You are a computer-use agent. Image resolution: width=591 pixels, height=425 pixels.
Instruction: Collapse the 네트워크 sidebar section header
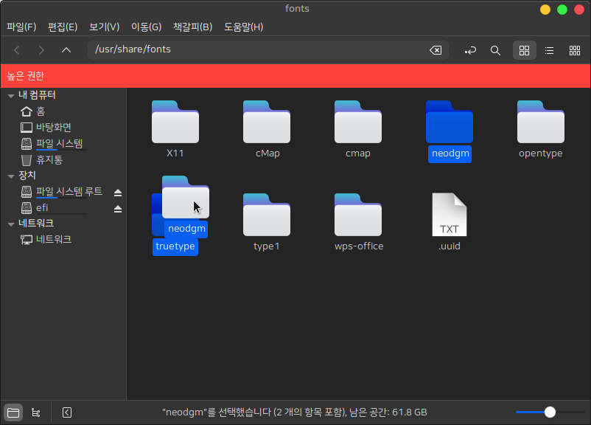(x=10, y=224)
